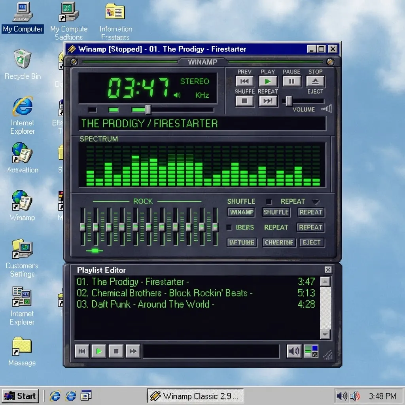Viewport: 405px width, 405px height.
Task: Open the My Computer desktop icon
Action: point(23,17)
